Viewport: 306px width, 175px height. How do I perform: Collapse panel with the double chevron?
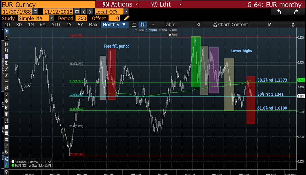[x=199, y=24]
